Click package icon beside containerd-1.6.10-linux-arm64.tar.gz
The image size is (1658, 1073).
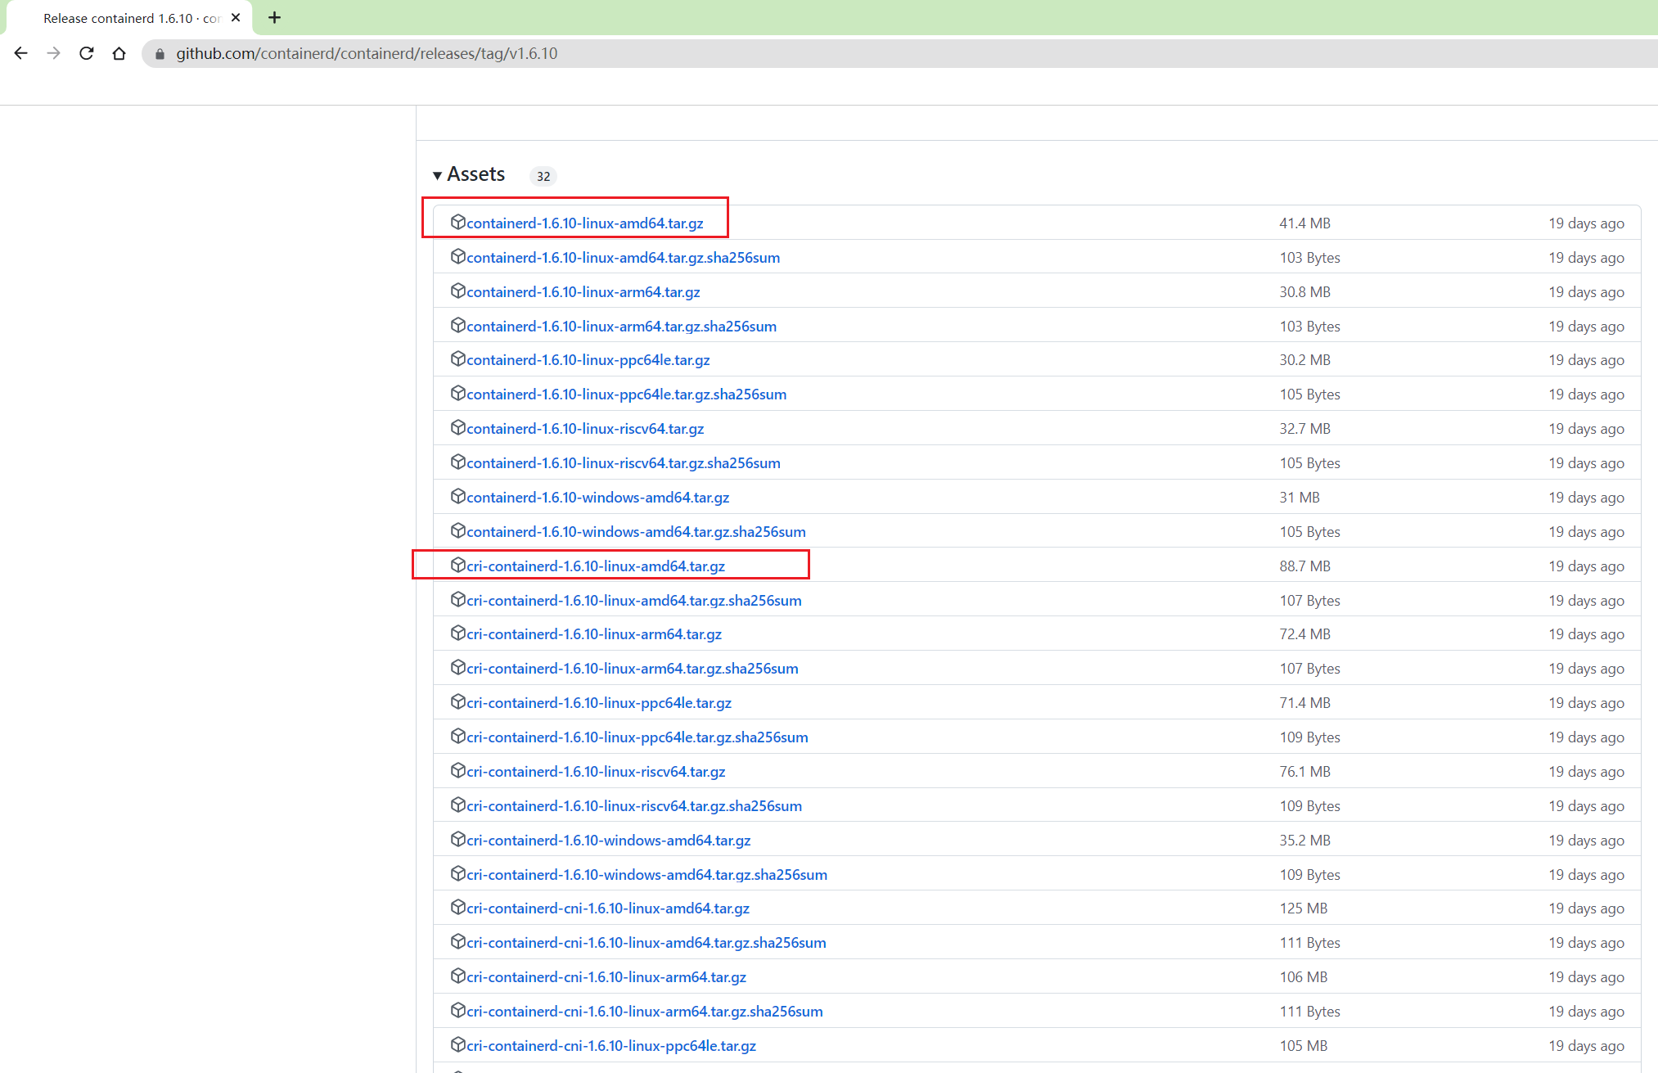point(458,291)
